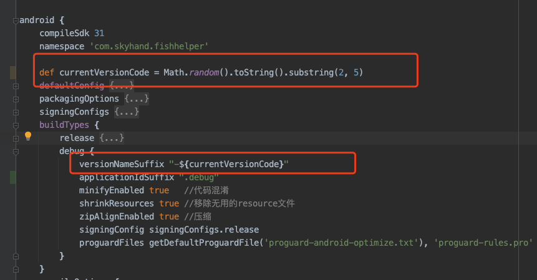
Task: Collapse the debug block fold marker
Action: point(16,152)
